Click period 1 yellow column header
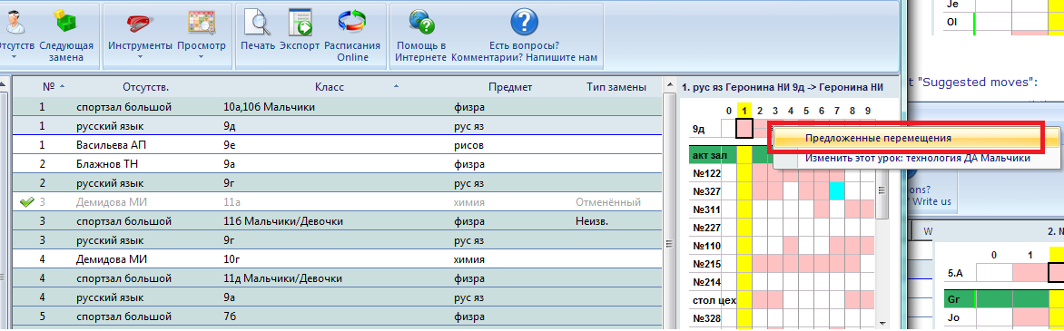This screenshot has height=331, width=1064. point(744,111)
